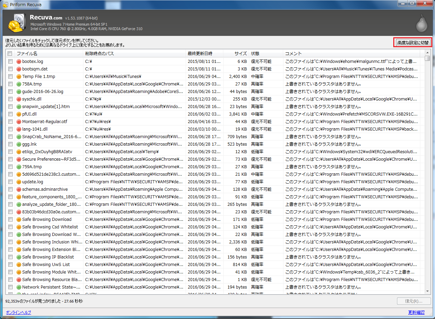Select the file Safe Browsing Extension Bl...
Image resolution: width=435 pixels, height=319 pixels.
tap(52, 250)
